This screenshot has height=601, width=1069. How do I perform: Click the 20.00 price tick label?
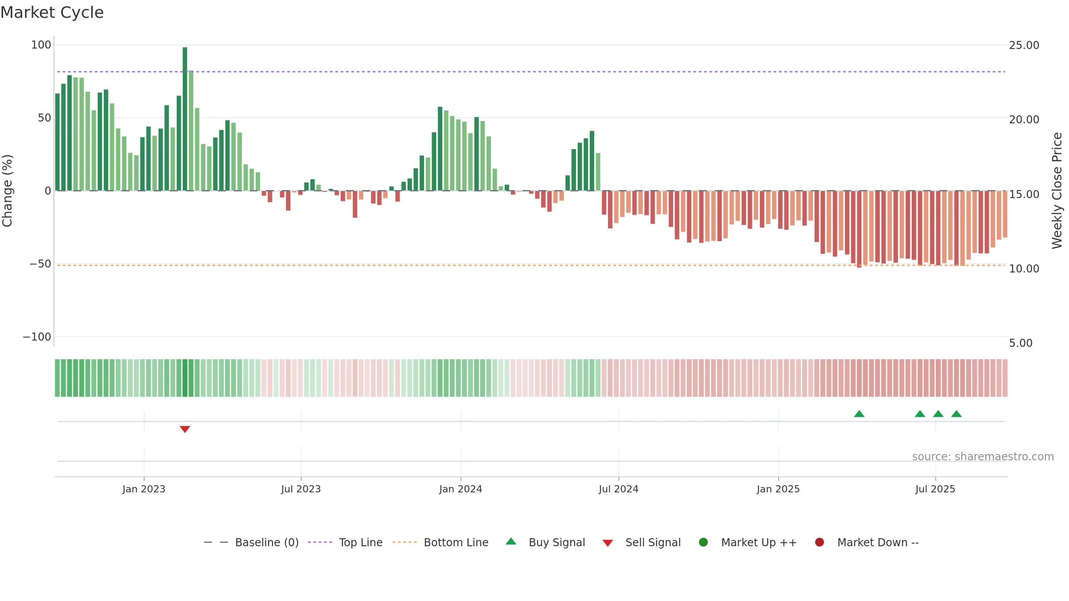tap(1024, 119)
